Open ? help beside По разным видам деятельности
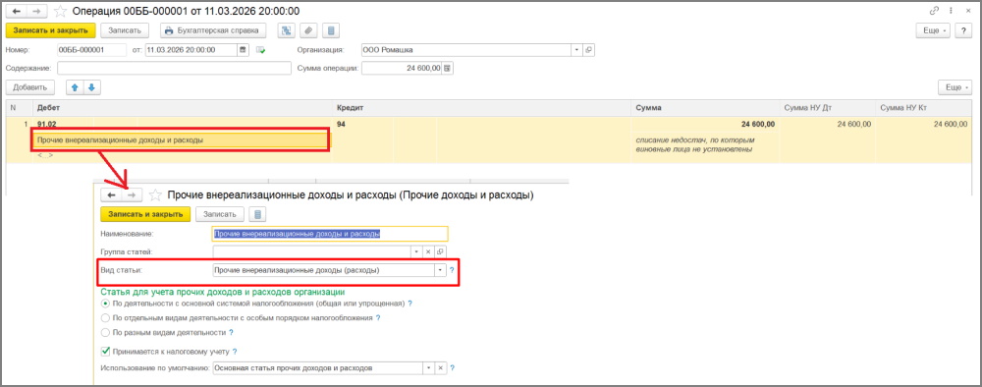 click(232, 332)
